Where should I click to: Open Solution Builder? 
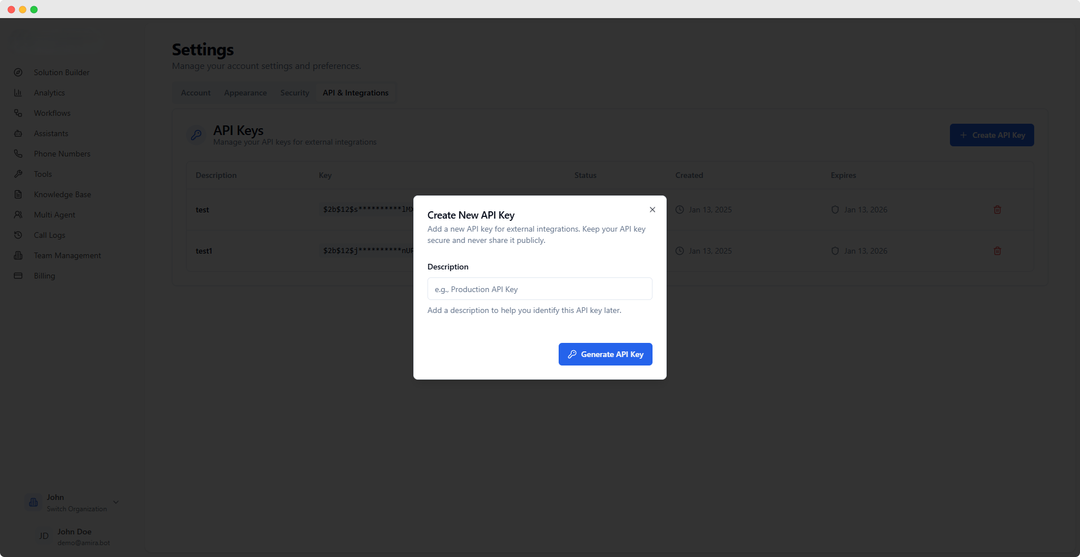(61, 72)
